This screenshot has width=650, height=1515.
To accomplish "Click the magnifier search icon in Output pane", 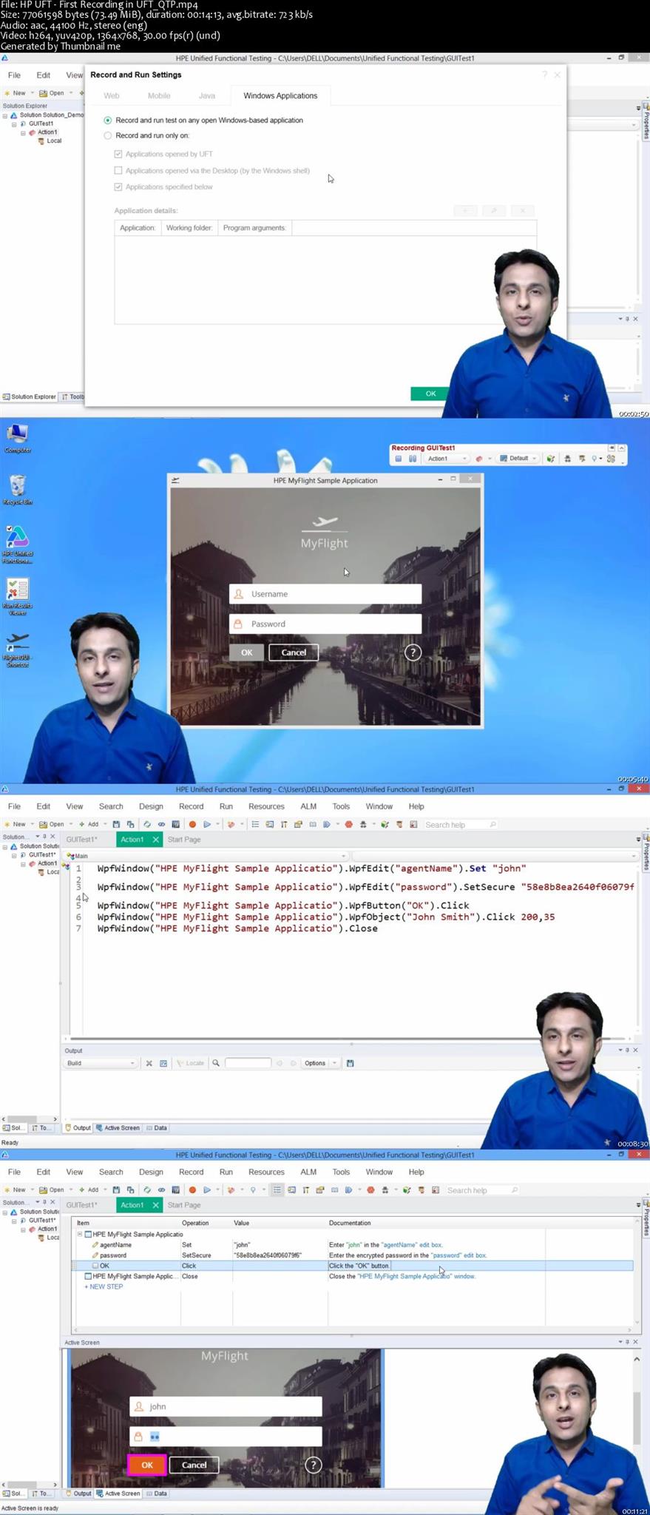I will 216,1063.
